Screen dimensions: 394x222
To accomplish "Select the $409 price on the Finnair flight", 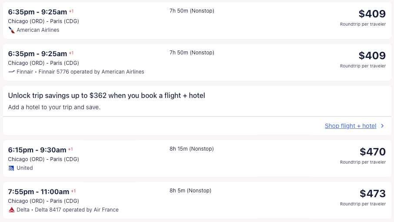I will point(372,56).
